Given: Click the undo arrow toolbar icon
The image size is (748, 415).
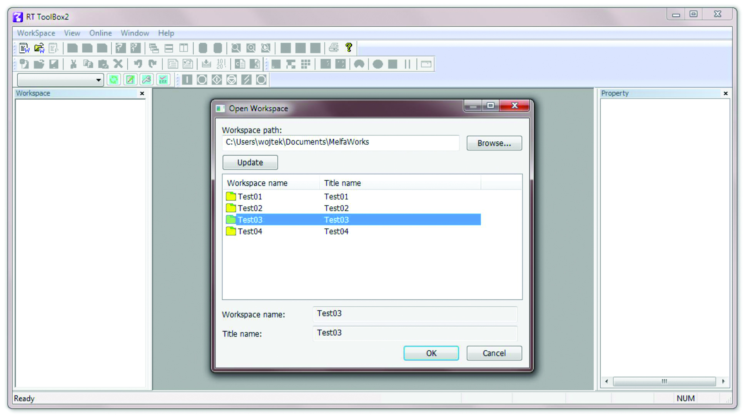Looking at the screenshot, I should point(138,64).
